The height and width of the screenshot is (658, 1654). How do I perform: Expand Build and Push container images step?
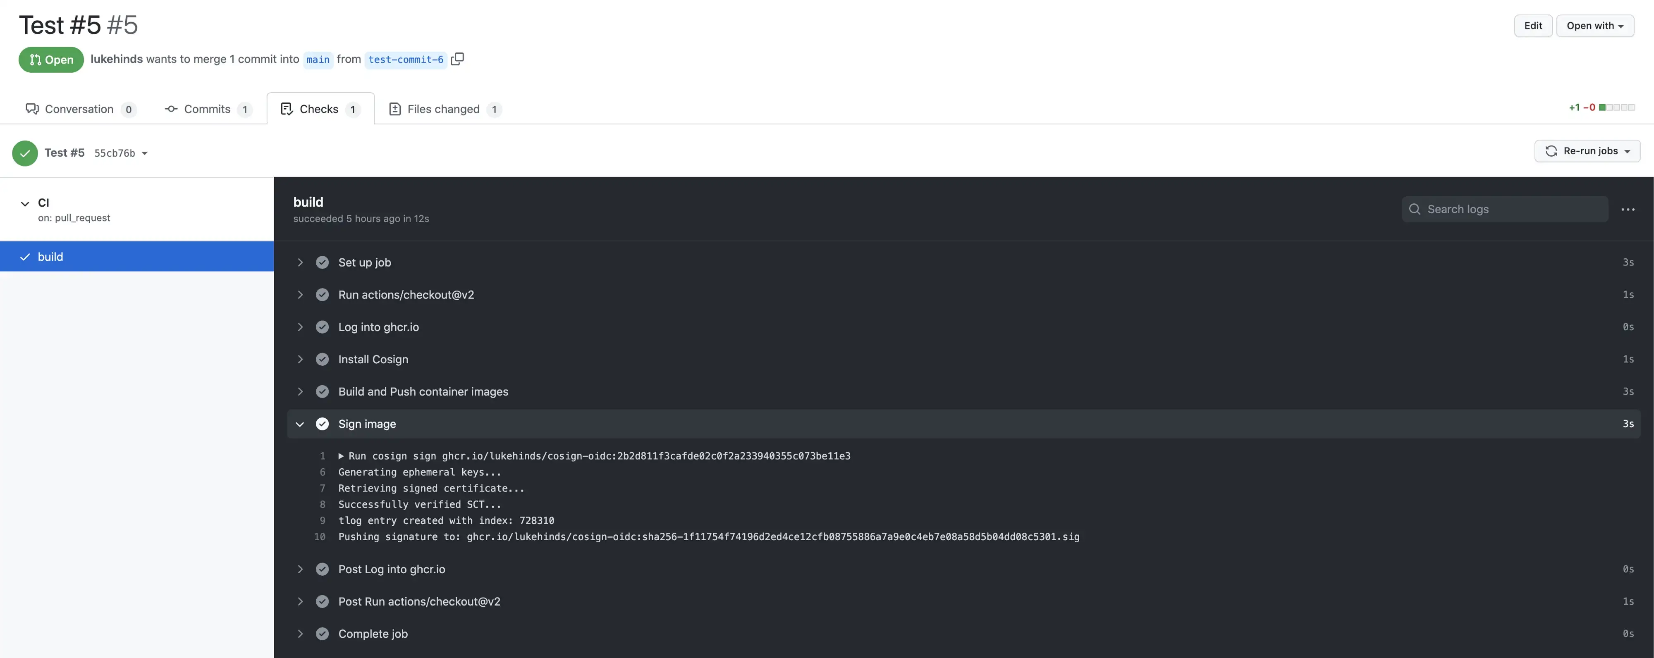(x=300, y=391)
